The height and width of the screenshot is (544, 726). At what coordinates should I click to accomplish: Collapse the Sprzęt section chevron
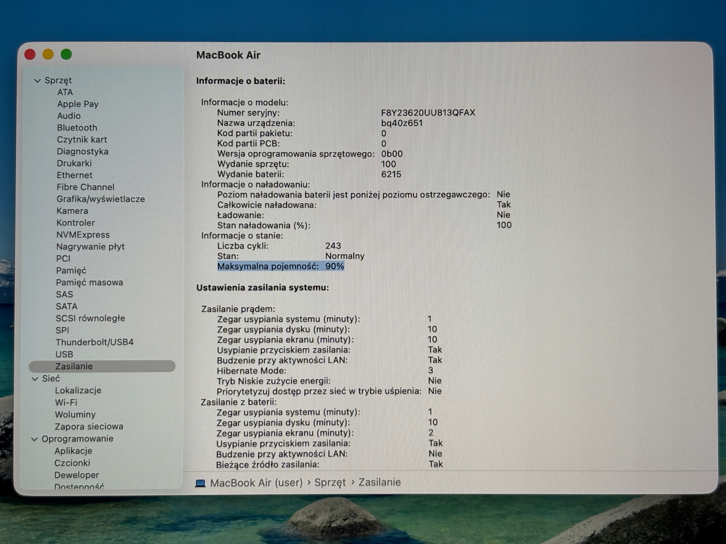click(37, 81)
